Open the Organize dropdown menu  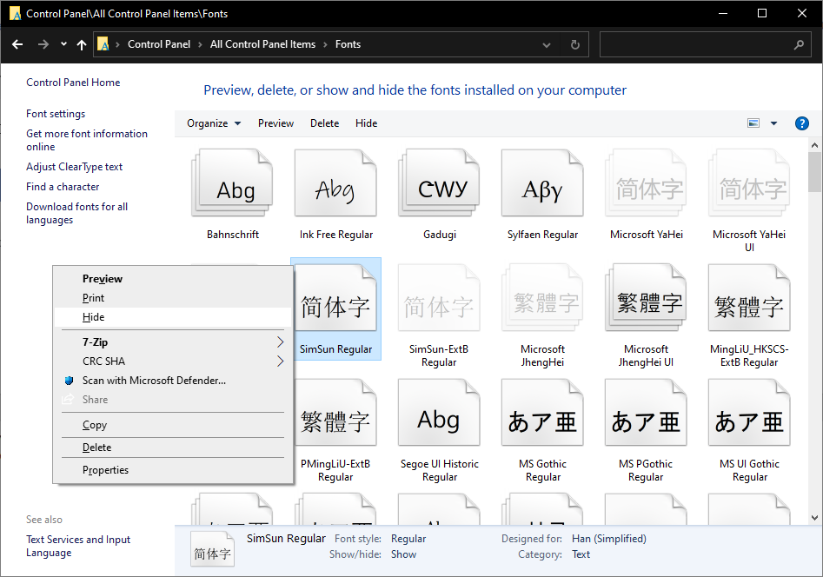coord(214,123)
